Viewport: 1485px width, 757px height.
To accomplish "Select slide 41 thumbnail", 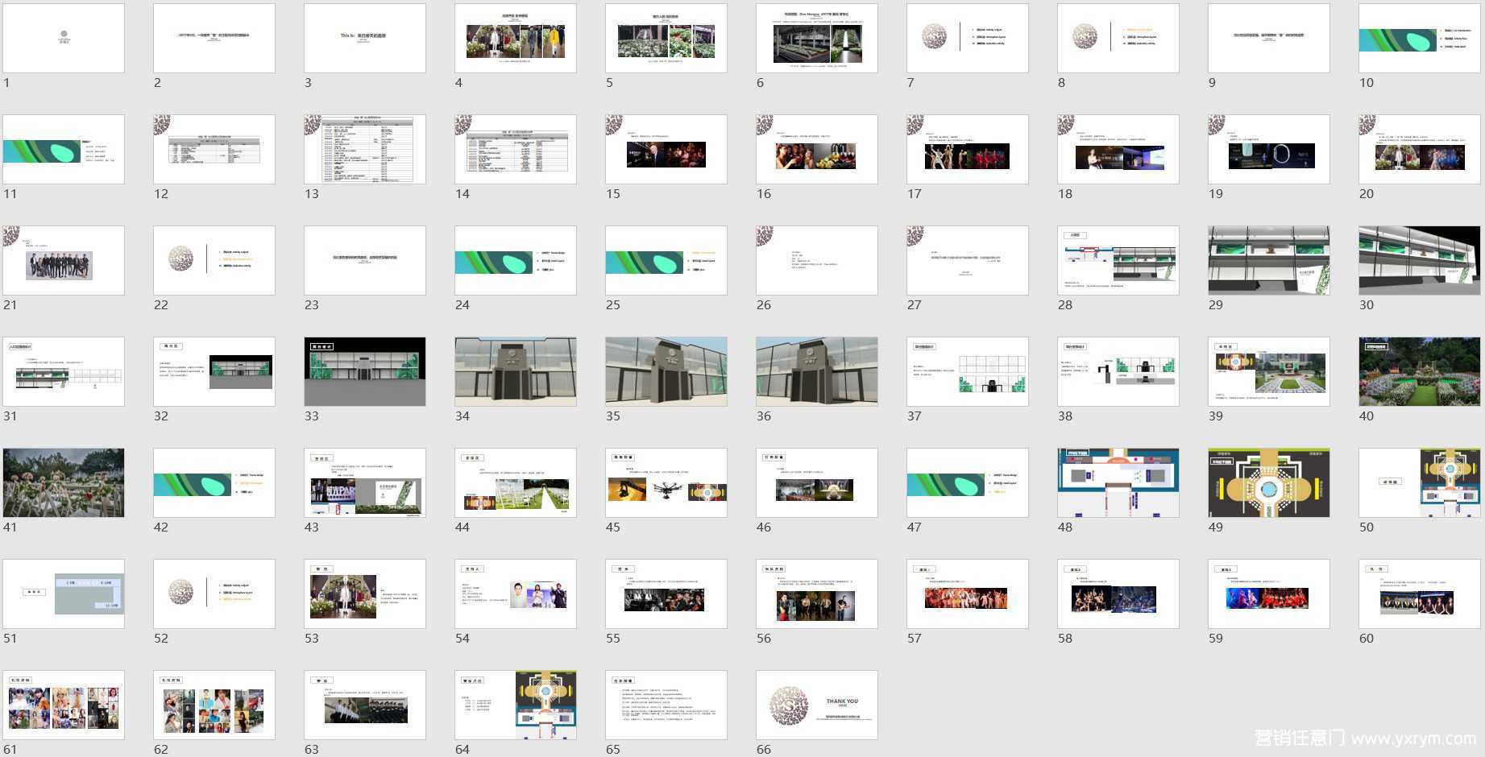I will click(64, 482).
